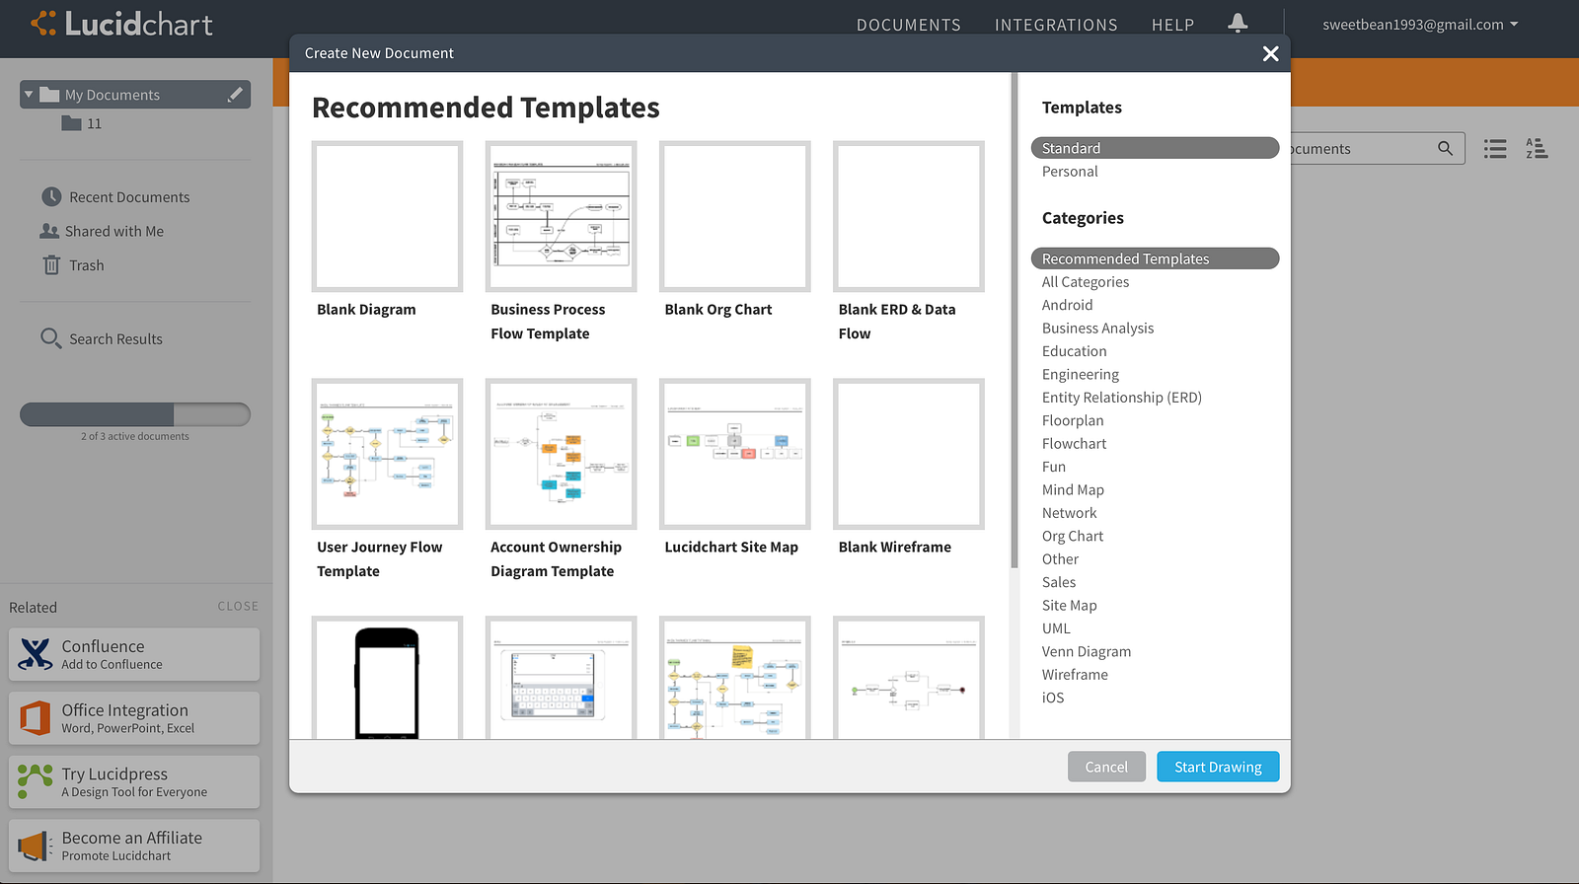Select Personal templates
The width and height of the screenshot is (1579, 884).
[1070, 172]
